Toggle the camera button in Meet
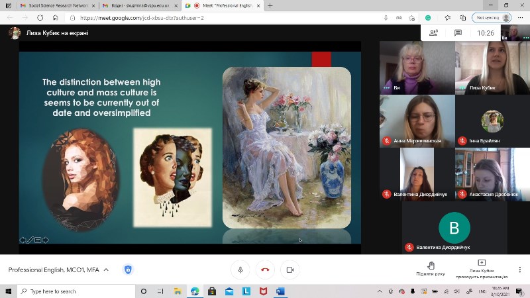Screen dimensions: 530x298 coord(290,270)
